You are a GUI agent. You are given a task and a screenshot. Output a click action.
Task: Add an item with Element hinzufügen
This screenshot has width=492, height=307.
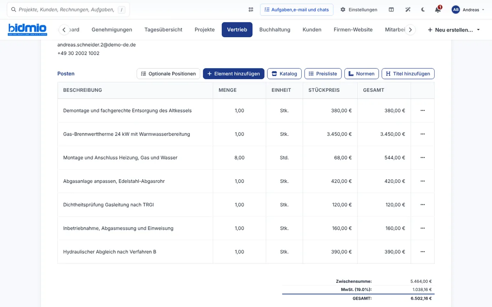point(234,74)
